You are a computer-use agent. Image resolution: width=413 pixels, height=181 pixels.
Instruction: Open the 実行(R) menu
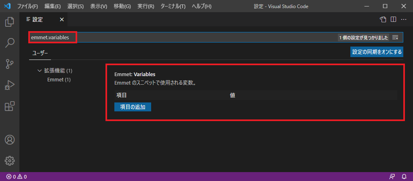tap(145, 6)
